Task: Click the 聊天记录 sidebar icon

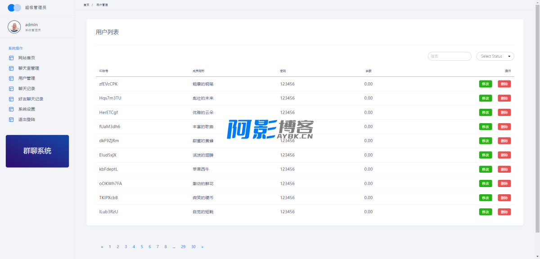Action: (11, 89)
